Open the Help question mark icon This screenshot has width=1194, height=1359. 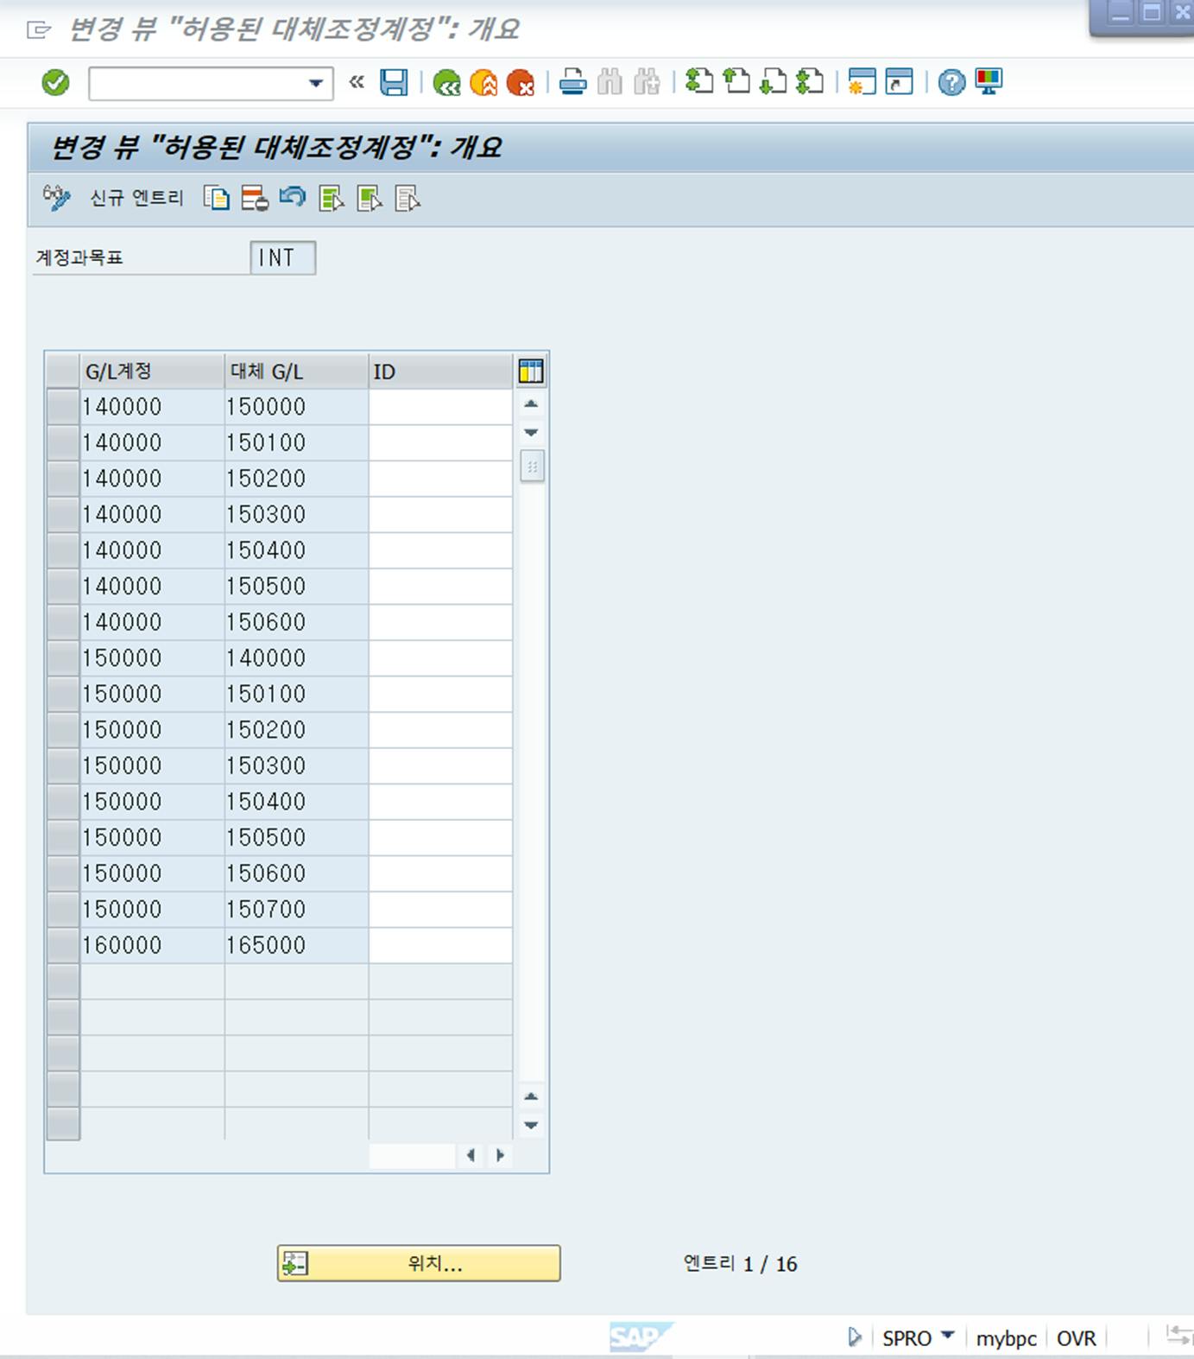pos(951,83)
